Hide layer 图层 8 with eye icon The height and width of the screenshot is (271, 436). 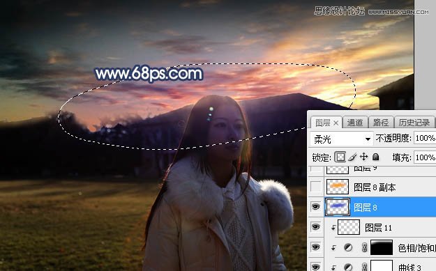pyautogui.click(x=315, y=207)
